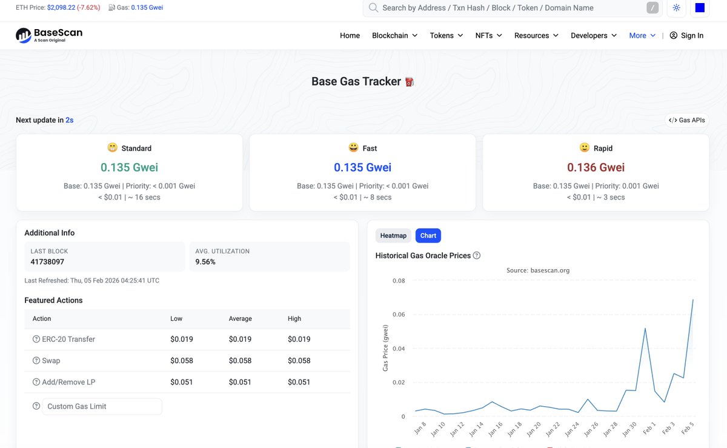Click the help icon for ERC-20 Transfer
The image size is (727, 448).
pyautogui.click(x=36, y=339)
